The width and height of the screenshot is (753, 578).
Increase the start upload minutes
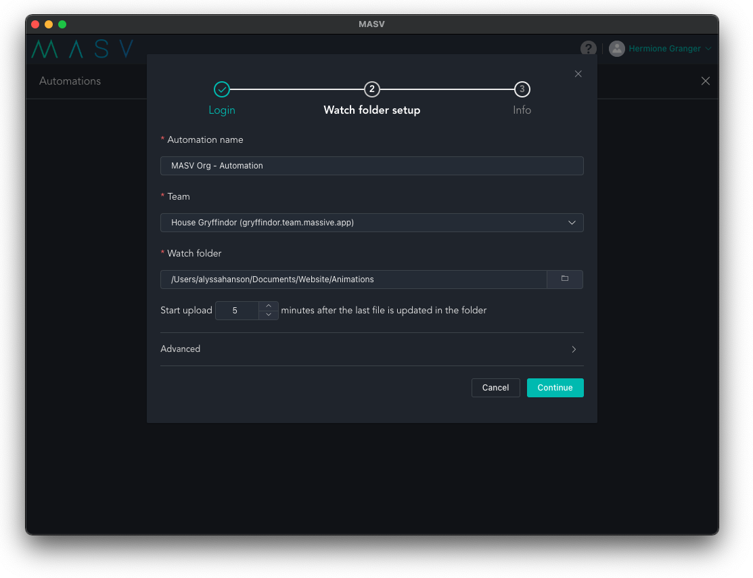(x=269, y=306)
